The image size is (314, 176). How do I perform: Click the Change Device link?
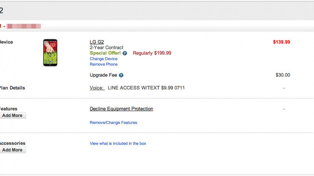[x=104, y=59]
